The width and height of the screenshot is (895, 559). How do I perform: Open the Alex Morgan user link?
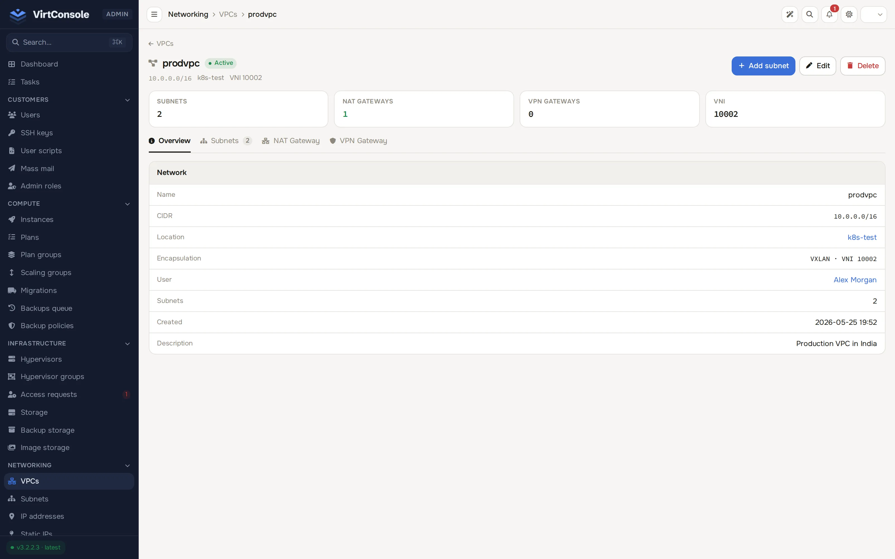[855, 280]
